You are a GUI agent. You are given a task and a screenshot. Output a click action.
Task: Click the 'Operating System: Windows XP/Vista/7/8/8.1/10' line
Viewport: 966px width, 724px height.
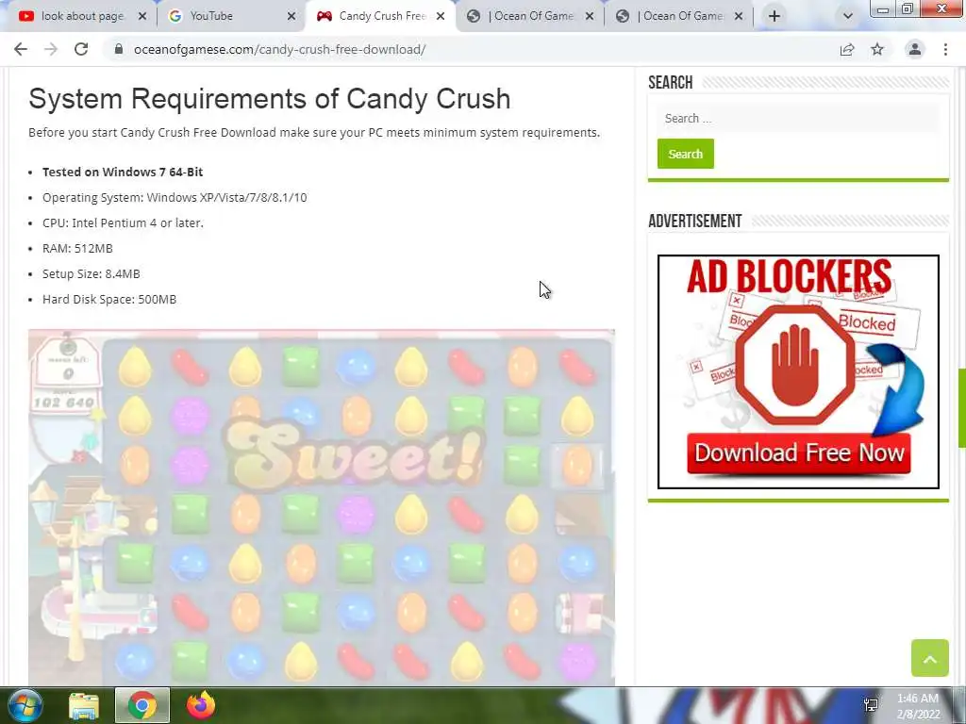click(x=175, y=198)
